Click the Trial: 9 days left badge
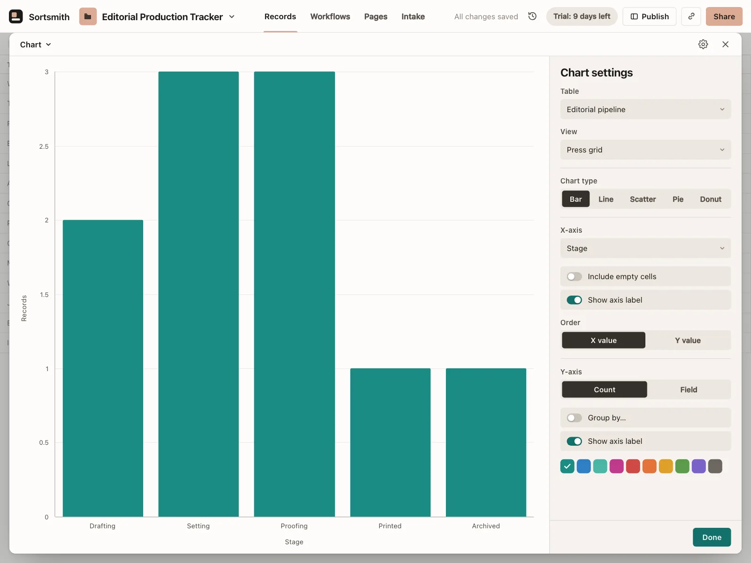The width and height of the screenshot is (751, 563). (582, 16)
